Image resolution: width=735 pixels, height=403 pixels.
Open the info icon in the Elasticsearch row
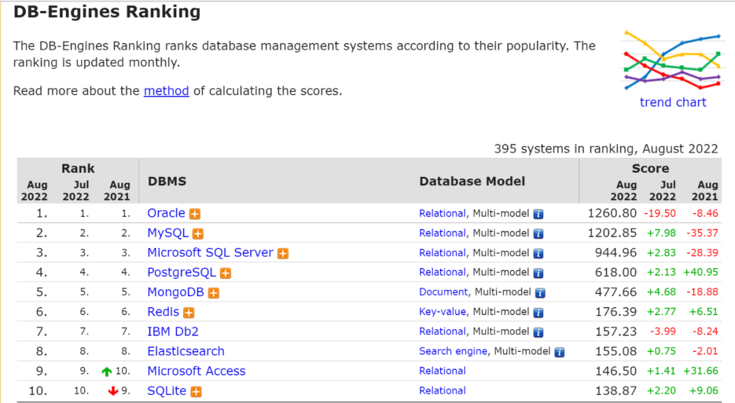pyautogui.click(x=559, y=352)
